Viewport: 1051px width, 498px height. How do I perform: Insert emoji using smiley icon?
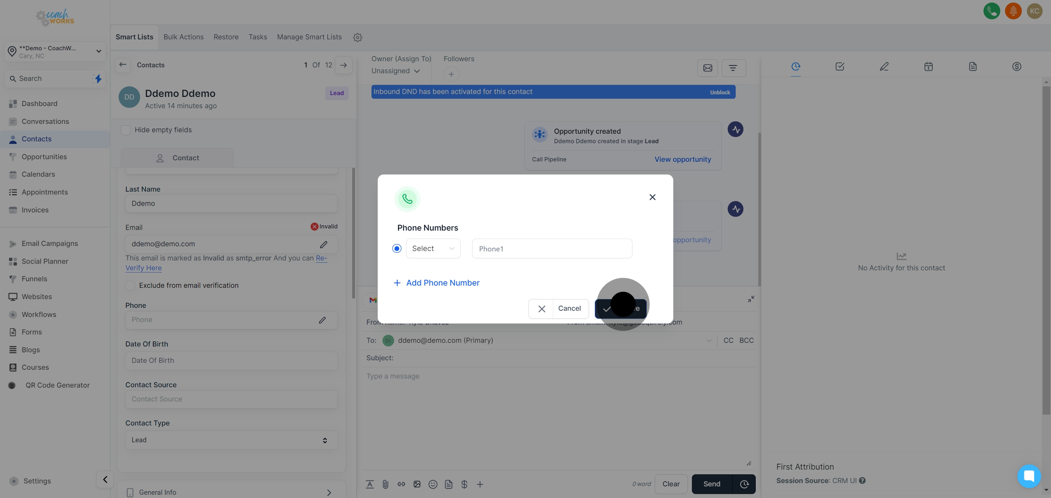pos(433,484)
